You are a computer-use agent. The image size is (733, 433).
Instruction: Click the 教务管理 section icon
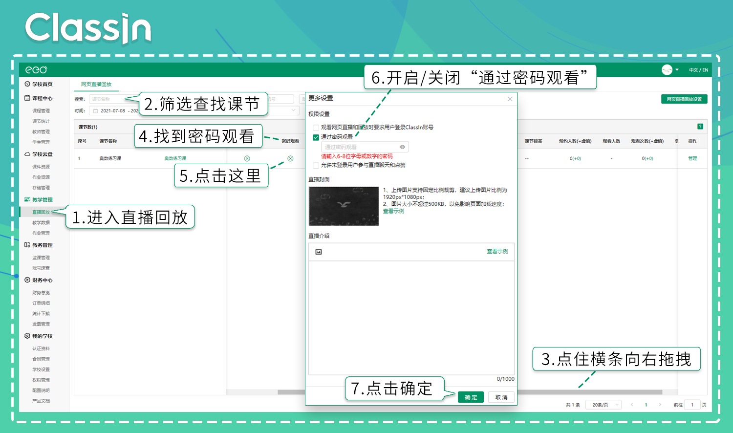27,245
